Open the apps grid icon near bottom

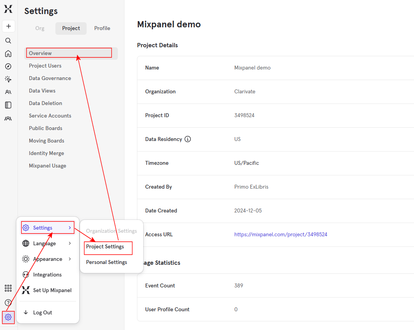[x=8, y=288]
